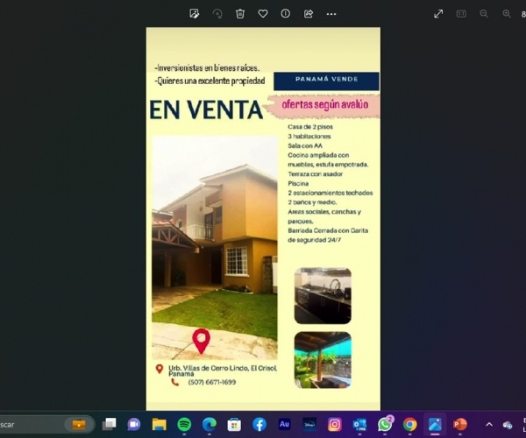The image size is (526, 438).
Task: Show file info panel
Action: coord(286,14)
